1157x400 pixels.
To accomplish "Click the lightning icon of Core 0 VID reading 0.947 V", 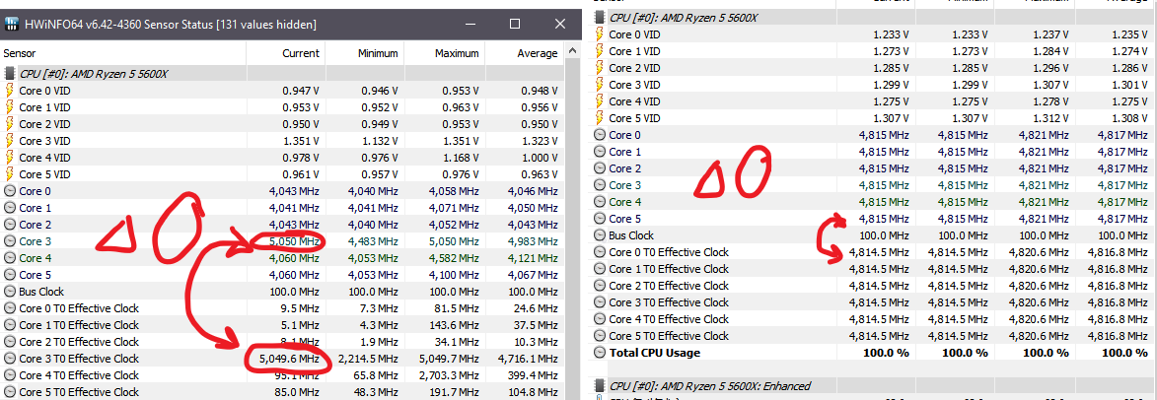I will click(x=10, y=91).
